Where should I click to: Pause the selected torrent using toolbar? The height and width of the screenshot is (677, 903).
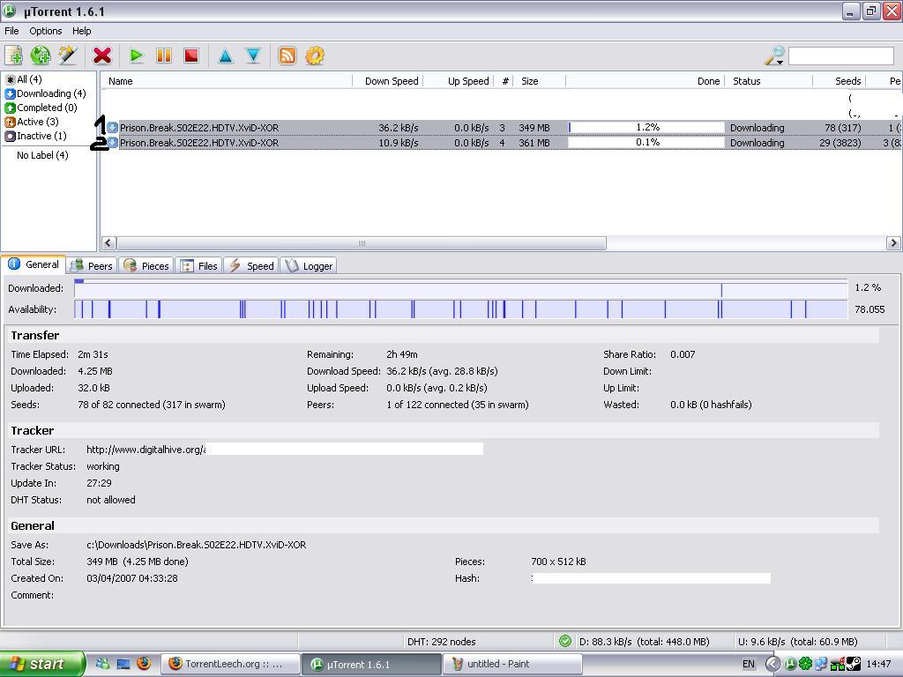tap(164, 56)
